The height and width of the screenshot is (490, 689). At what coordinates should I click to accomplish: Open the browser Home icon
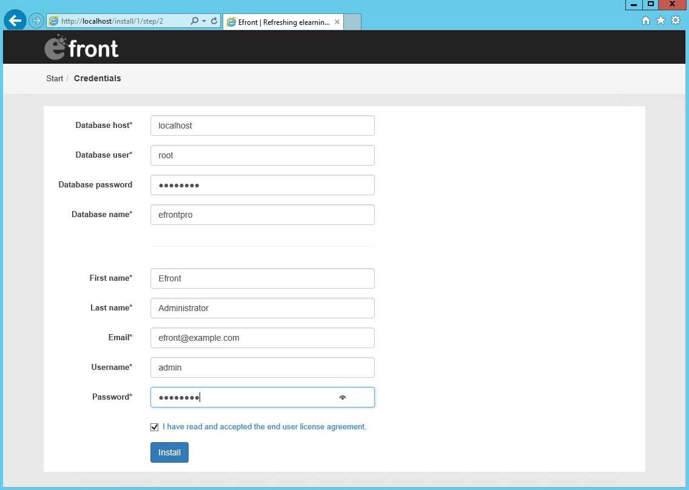pos(646,21)
